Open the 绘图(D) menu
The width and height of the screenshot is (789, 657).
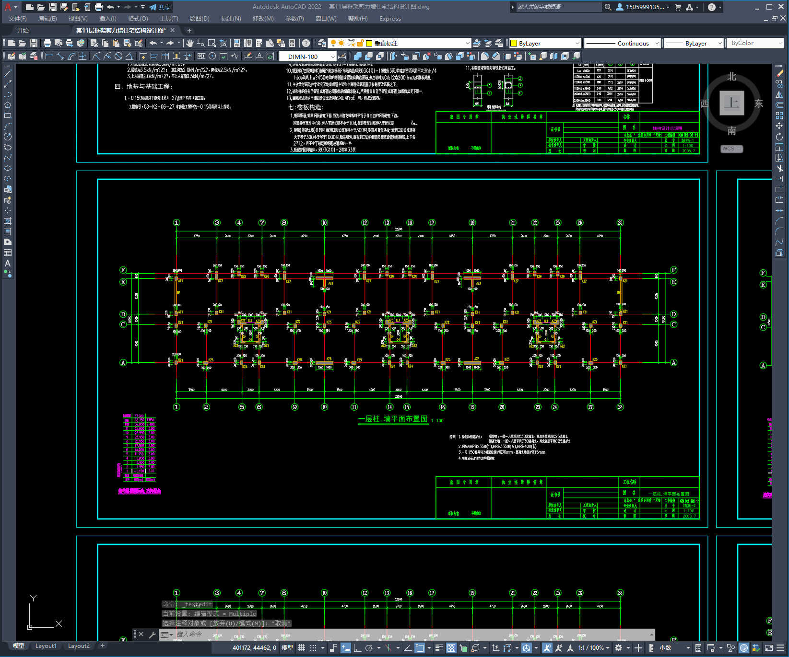[200, 19]
